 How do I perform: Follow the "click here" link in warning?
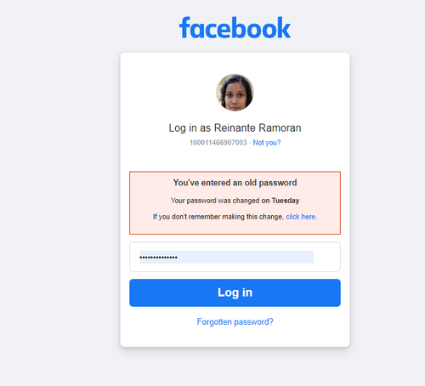pyautogui.click(x=301, y=217)
